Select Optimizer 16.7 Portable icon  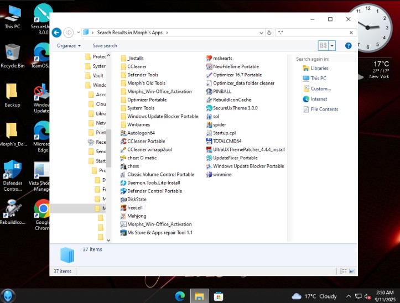click(x=209, y=75)
